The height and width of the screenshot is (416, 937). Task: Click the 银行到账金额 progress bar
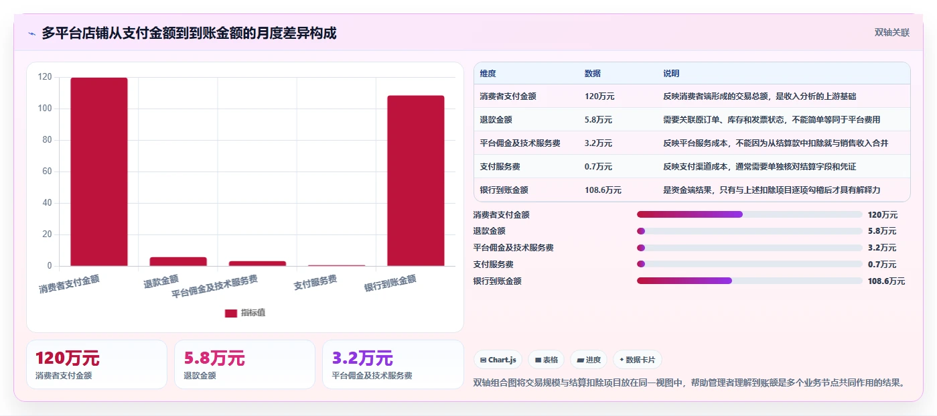point(749,281)
